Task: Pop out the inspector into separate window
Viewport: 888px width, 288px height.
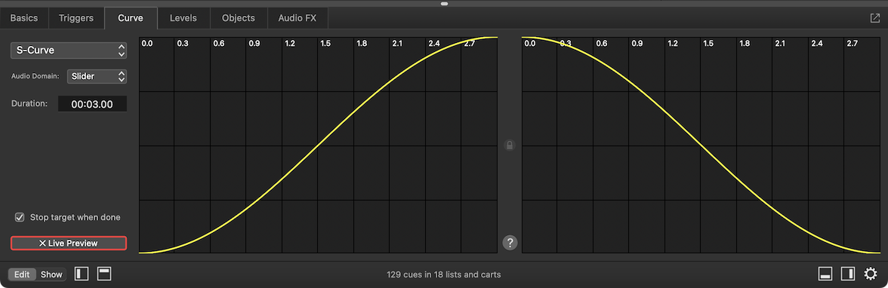Action: (x=875, y=18)
